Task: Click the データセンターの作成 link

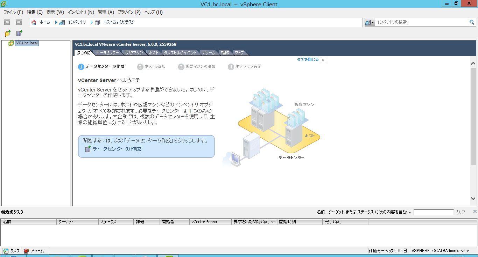Action: [117, 149]
